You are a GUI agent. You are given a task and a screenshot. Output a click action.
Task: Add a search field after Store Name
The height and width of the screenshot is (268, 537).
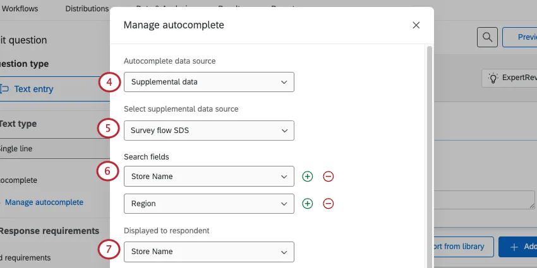click(308, 177)
